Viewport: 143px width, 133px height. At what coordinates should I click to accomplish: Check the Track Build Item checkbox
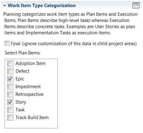click(x=10, y=118)
